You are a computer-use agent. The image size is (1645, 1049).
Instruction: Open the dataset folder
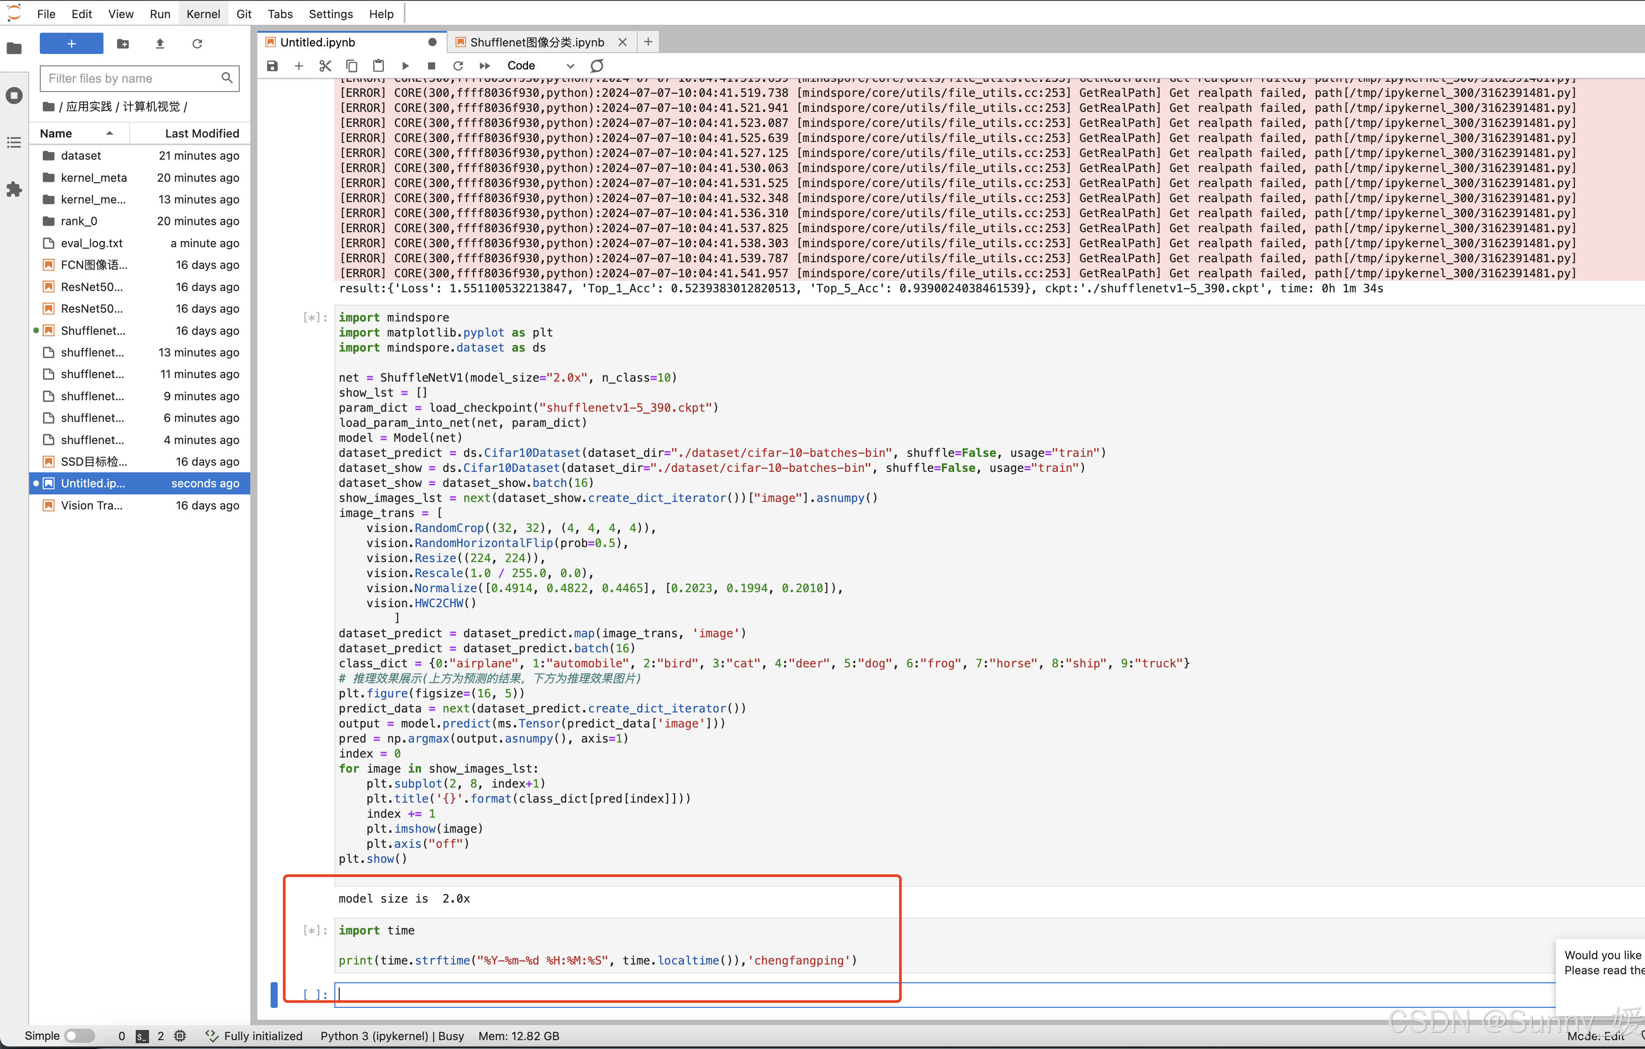pyautogui.click(x=140, y=156)
